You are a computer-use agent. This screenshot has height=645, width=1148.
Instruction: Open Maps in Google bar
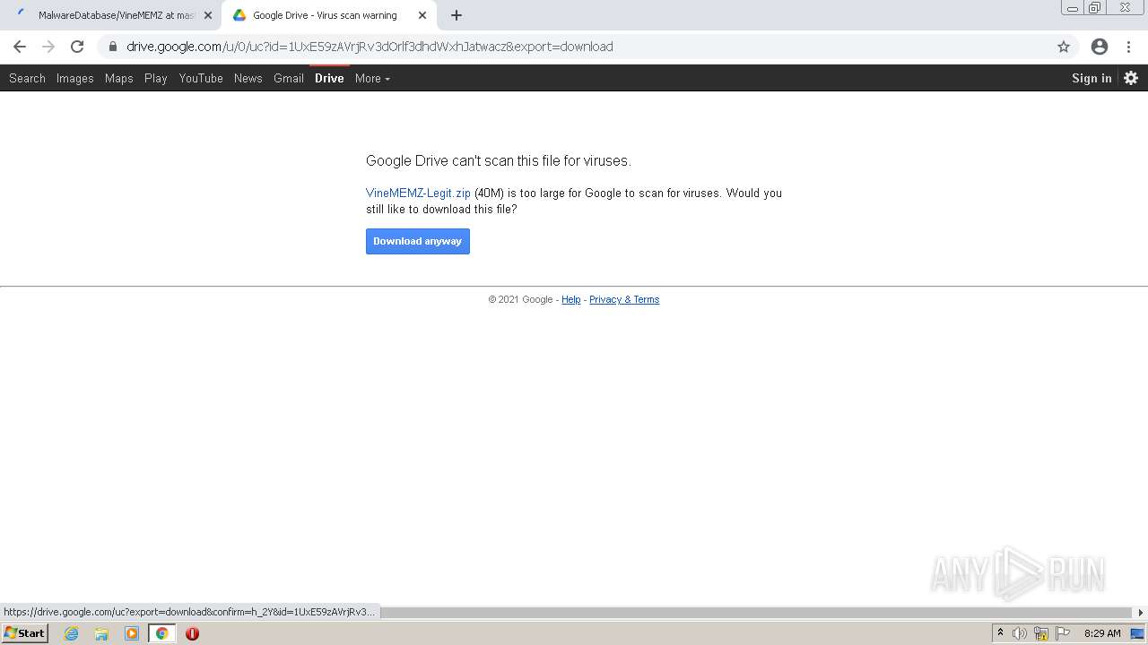118,78
